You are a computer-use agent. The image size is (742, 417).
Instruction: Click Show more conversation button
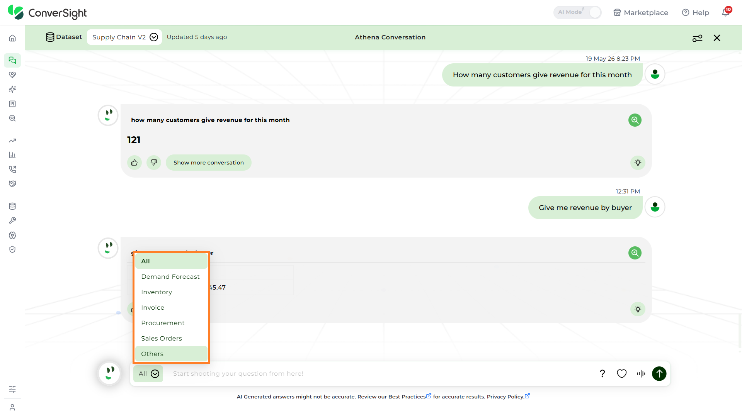pyautogui.click(x=209, y=163)
